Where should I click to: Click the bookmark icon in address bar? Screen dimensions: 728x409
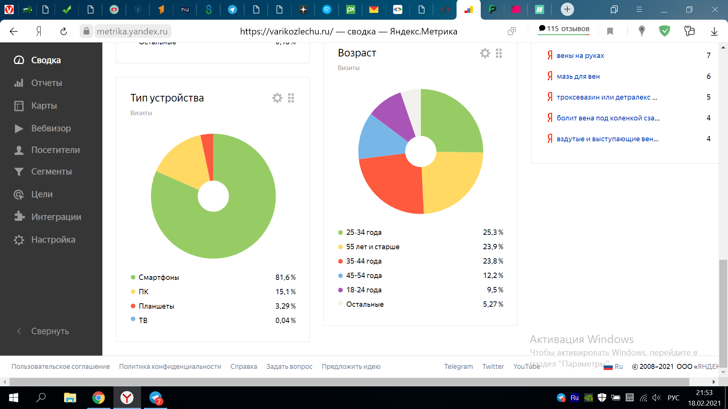(610, 31)
